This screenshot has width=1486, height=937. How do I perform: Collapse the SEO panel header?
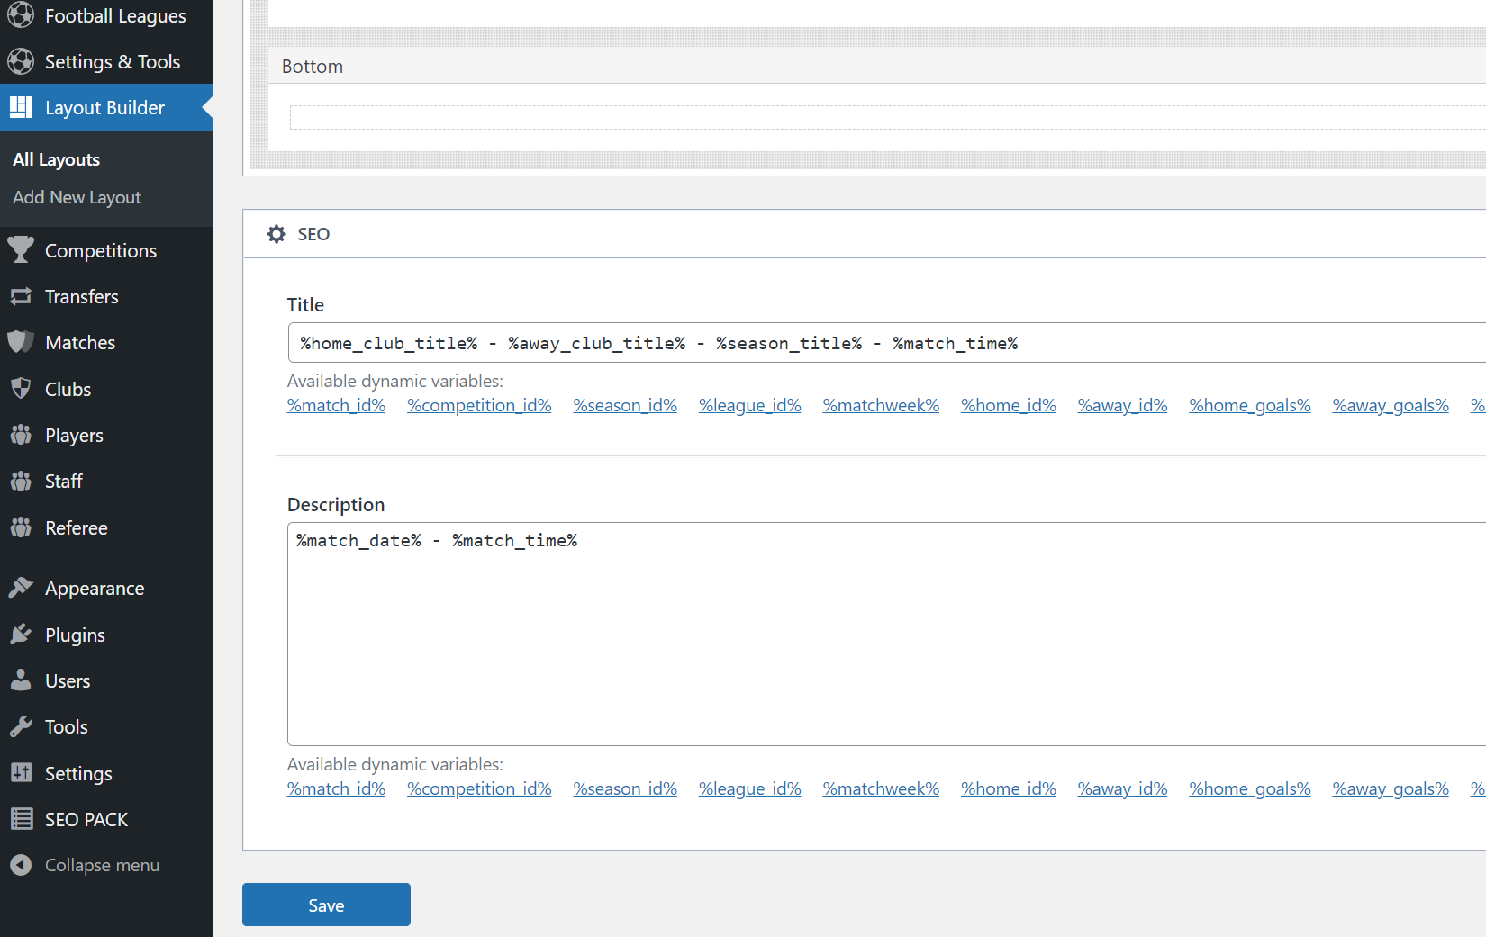click(x=865, y=234)
